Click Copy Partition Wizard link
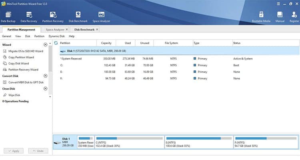The image size is (300, 160). tap(21, 57)
